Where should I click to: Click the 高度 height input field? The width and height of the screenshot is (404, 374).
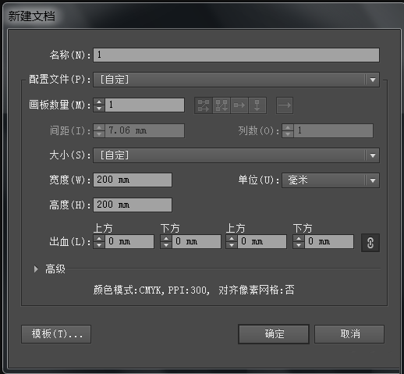point(133,205)
